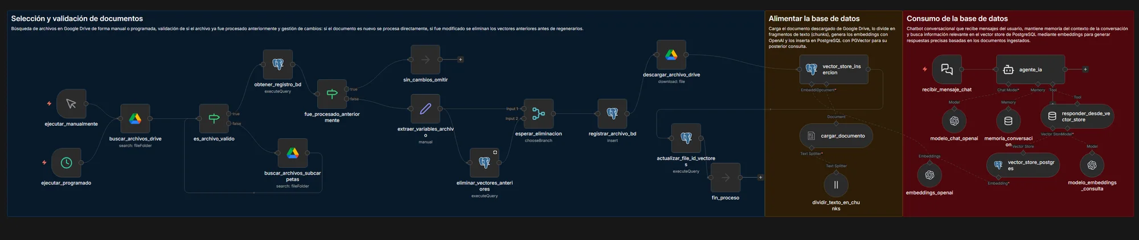
Task: Click the 'insert' subtitle under registrar_archivo_bd
Action: pos(612,140)
